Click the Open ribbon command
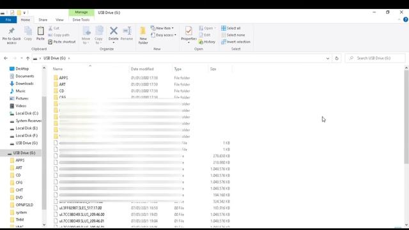The height and width of the screenshot is (230, 409). click(x=207, y=28)
